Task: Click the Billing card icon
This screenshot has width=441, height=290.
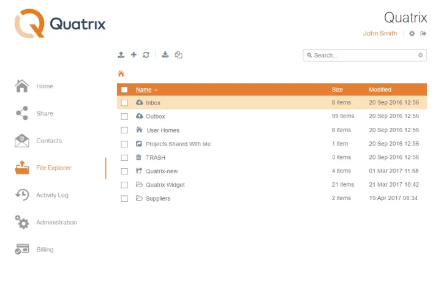Action: [22, 249]
